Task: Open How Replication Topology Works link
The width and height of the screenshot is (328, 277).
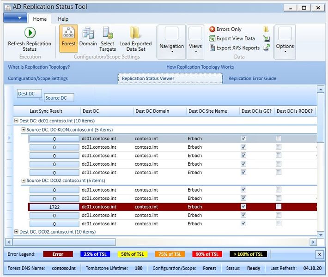Action: pos(200,67)
